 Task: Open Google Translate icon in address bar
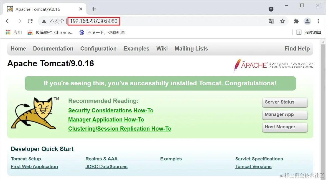pos(271,21)
